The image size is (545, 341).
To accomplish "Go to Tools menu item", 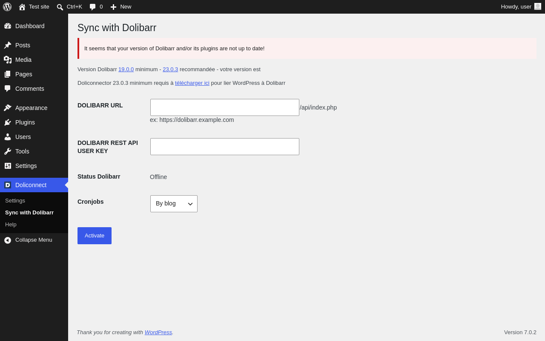I will pos(34,151).
